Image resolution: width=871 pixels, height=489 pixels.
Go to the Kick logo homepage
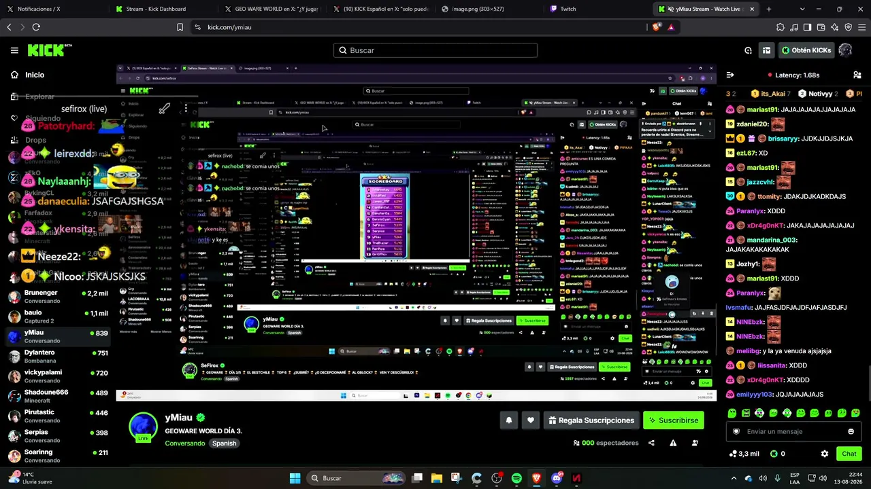coord(49,50)
